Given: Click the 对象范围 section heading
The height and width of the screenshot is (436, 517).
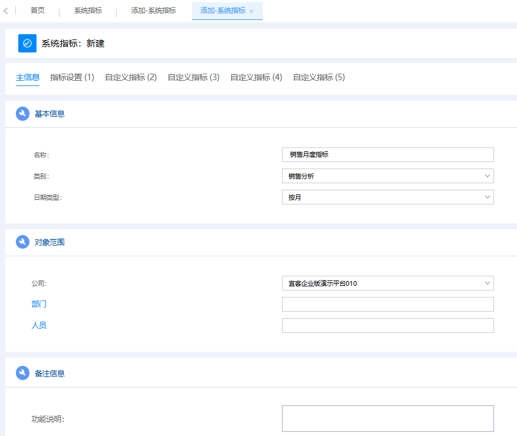Looking at the screenshot, I should (x=50, y=242).
